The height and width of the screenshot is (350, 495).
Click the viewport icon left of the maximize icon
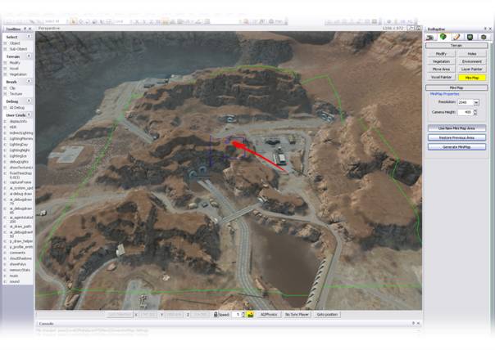411,28
